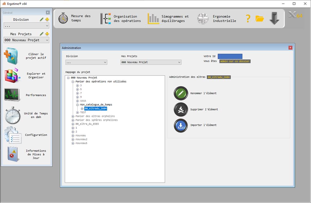The width and height of the screenshot is (311, 203).
Task: Select the nouveau tree item
Action: (x=81, y=136)
